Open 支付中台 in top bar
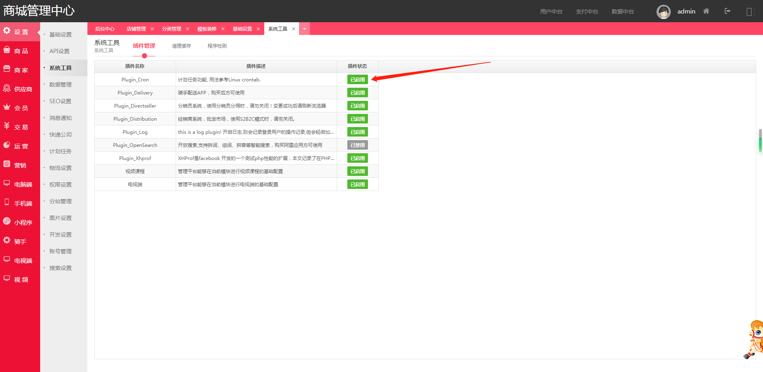This screenshot has width=763, height=372. tap(587, 12)
